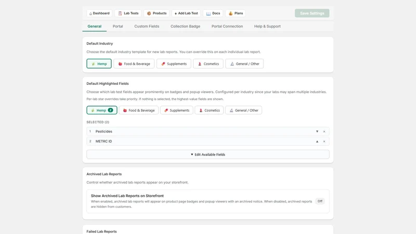The image size is (416, 234).
Task: Open the Collection Badge tab
Action: [186, 27]
